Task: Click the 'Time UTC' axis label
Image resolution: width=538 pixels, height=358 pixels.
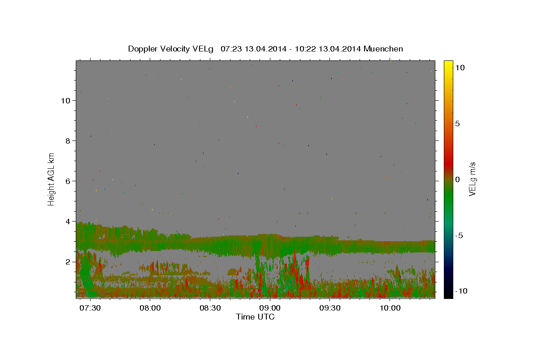Action: point(255,317)
